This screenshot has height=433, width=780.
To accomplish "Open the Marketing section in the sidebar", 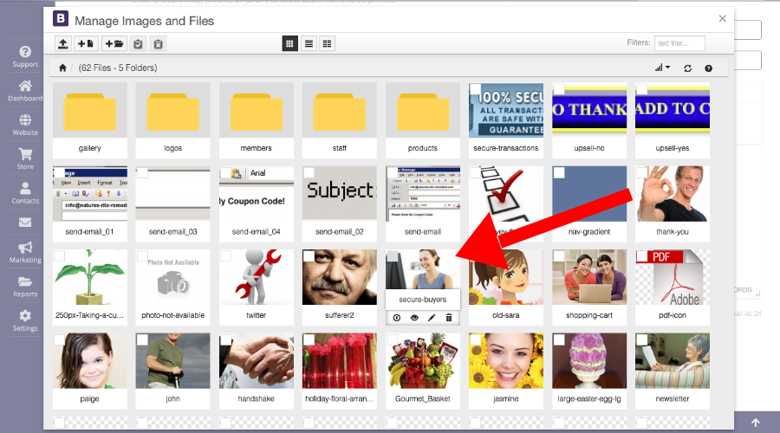I will [x=25, y=252].
